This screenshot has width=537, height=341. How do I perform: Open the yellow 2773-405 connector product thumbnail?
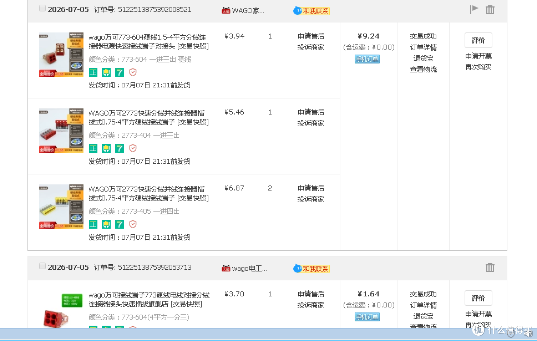61,206
